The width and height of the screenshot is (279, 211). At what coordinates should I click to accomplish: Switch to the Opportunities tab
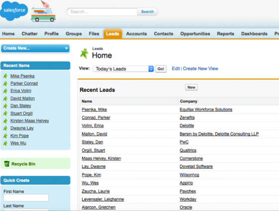click(x=195, y=34)
